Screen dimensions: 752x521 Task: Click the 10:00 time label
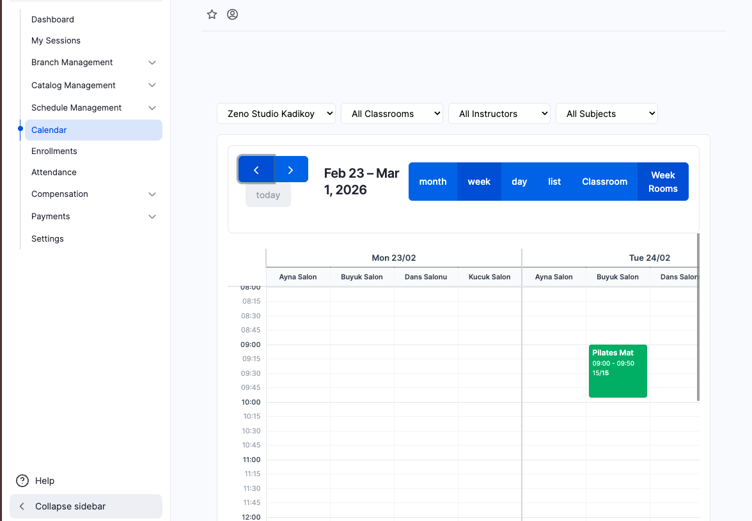pyautogui.click(x=251, y=402)
